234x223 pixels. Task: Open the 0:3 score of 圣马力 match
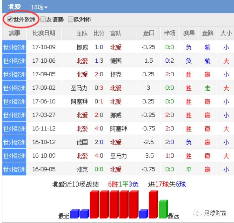pos(99,88)
